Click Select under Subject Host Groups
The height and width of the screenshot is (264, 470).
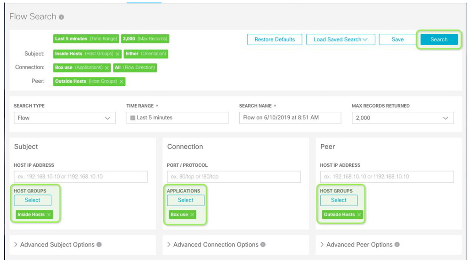tap(32, 200)
